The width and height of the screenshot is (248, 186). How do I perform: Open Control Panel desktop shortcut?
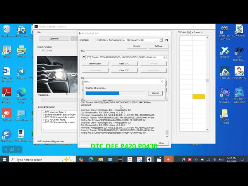[x=21, y=115]
